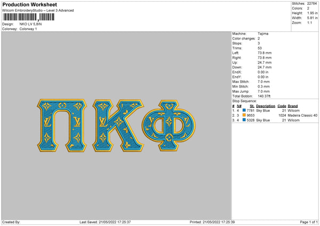Click the Left value '73.8 mm'
320x226 pixels.
pos(265,53)
